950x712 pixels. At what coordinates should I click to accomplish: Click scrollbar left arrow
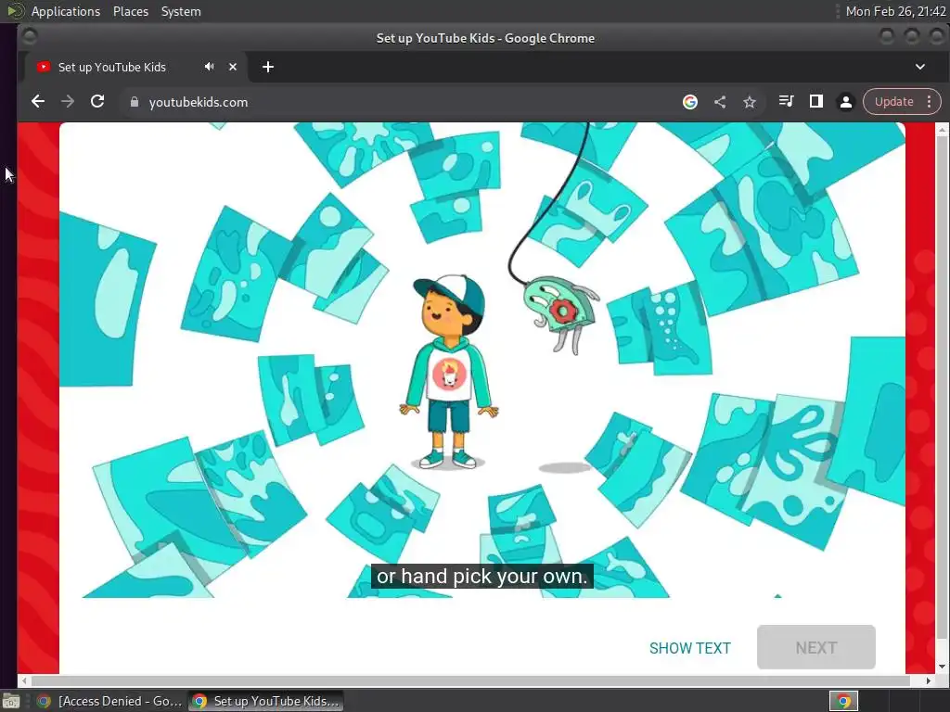coord(23,680)
